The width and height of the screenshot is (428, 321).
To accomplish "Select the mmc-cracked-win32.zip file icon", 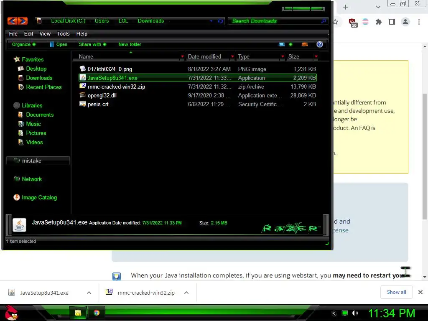I will point(82,86).
